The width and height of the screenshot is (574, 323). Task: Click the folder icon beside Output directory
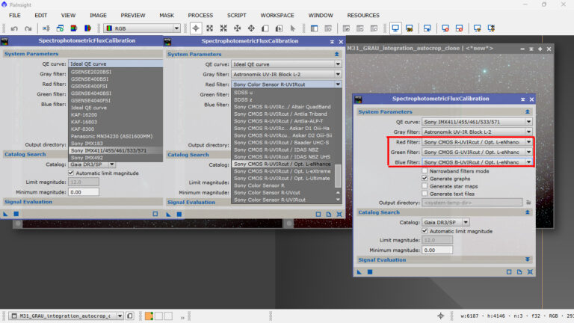pos(528,202)
